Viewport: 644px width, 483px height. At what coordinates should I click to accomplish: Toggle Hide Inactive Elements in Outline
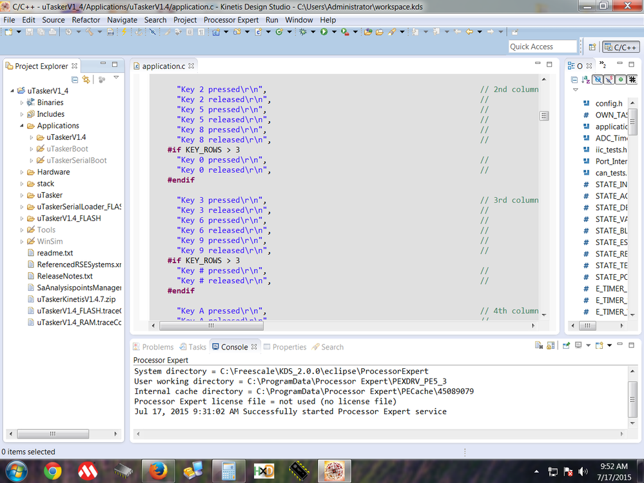(632, 80)
